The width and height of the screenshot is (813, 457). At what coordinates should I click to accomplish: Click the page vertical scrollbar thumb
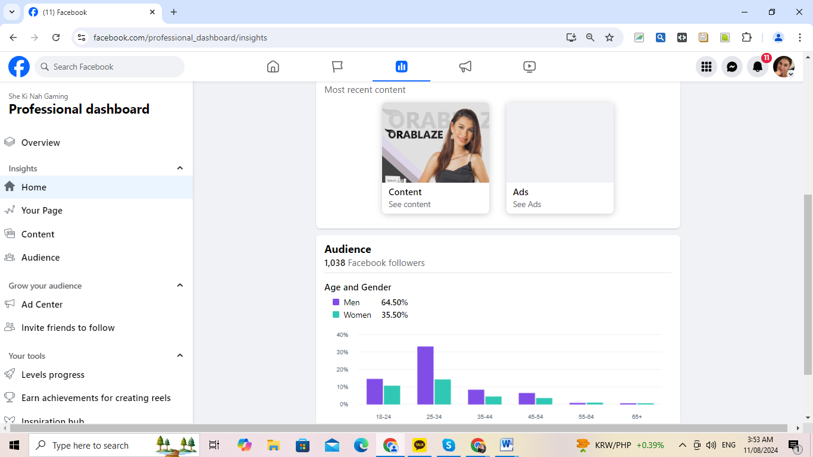click(808, 284)
